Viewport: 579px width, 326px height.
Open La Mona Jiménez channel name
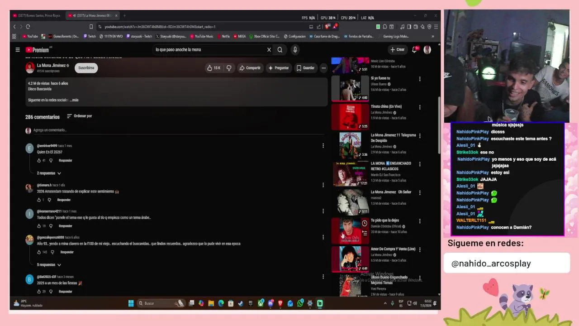[51, 65]
